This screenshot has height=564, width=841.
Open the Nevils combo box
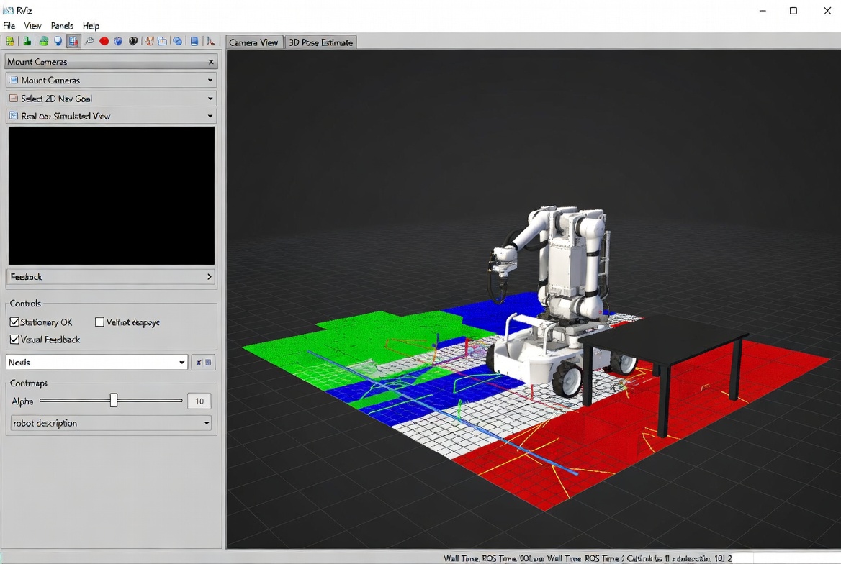point(97,363)
